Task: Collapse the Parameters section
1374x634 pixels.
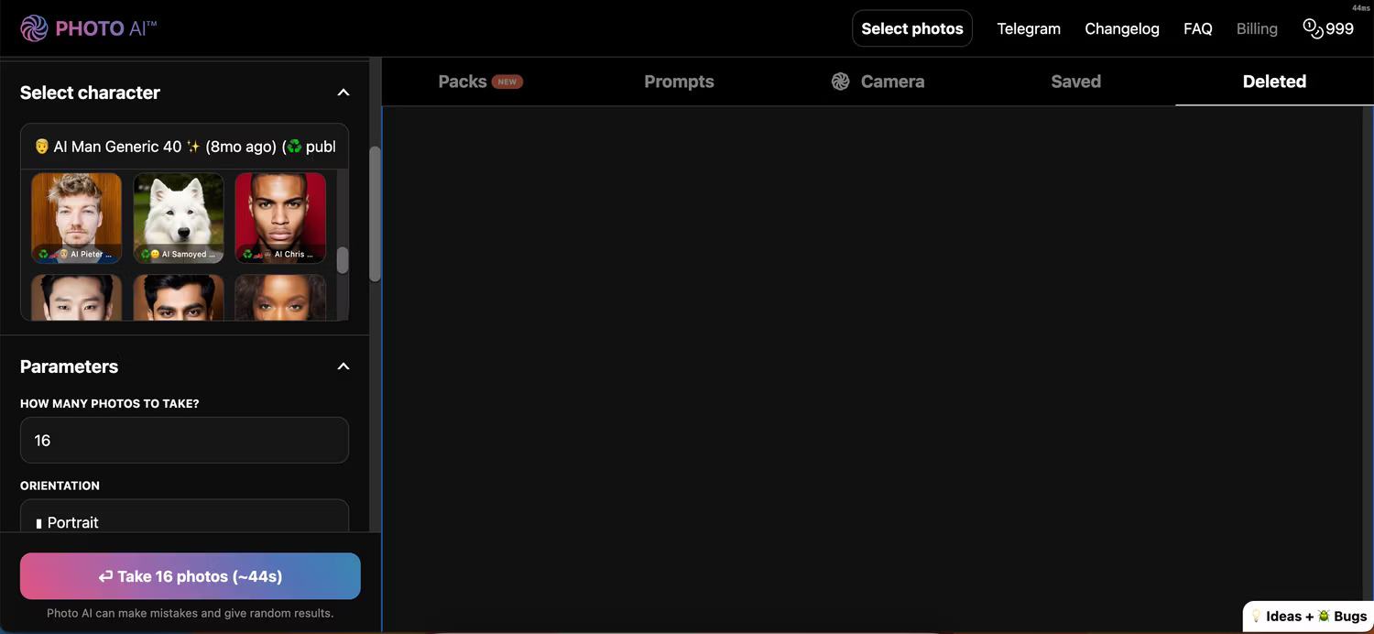Action: (x=343, y=366)
